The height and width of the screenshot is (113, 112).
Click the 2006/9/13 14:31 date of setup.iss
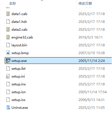pyautogui.click(x=92, y=100)
